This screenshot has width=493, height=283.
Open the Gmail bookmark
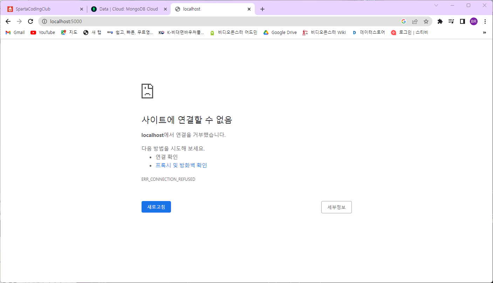tap(15, 33)
